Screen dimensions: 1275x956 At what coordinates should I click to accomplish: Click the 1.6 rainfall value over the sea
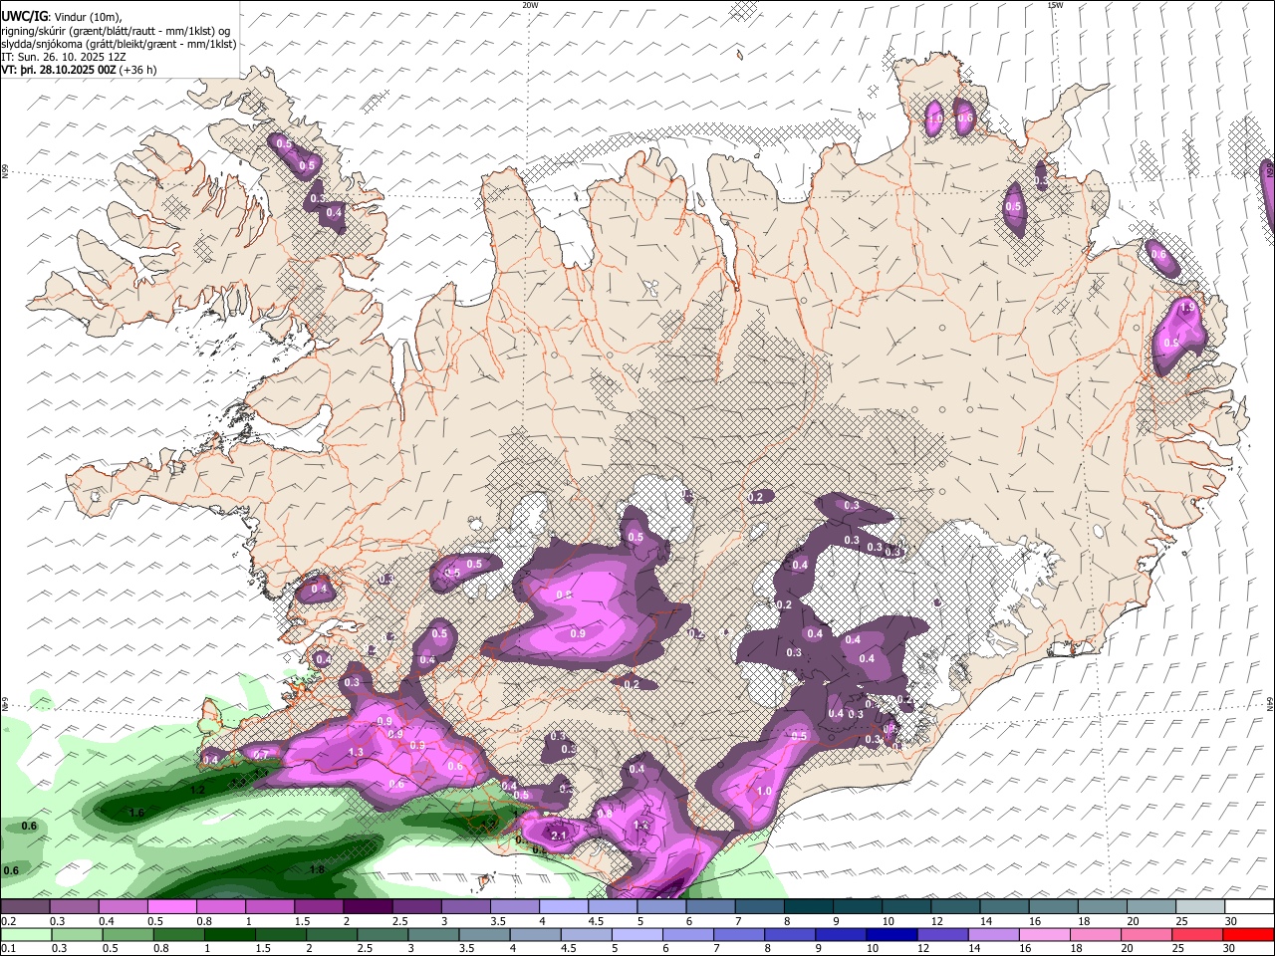(136, 813)
